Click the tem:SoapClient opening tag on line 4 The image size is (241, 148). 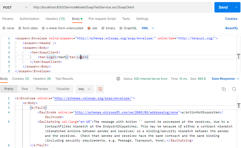45,52
